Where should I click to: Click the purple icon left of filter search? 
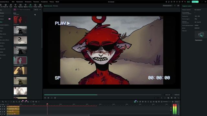15,10
